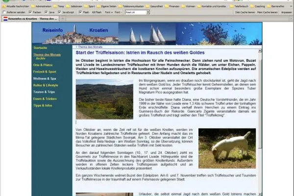Open a new tab next to Reiseinfos
The height and width of the screenshot is (196, 294).
pos(63,19)
